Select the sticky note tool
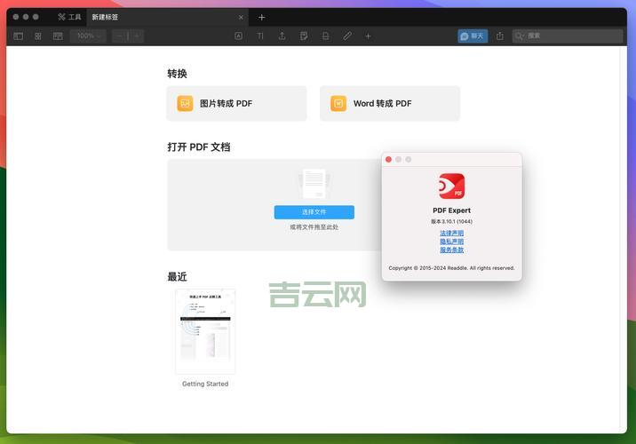Image resolution: width=636 pixels, height=444 pixels. 304,36
